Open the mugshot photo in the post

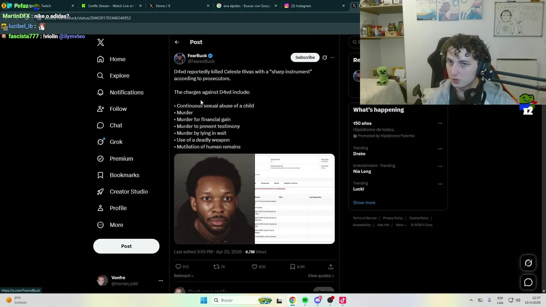click(214, 199)
